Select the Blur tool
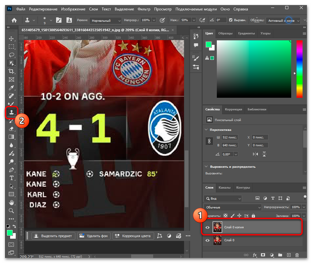Viewport: 312px width, 263px height. (11, 145)
